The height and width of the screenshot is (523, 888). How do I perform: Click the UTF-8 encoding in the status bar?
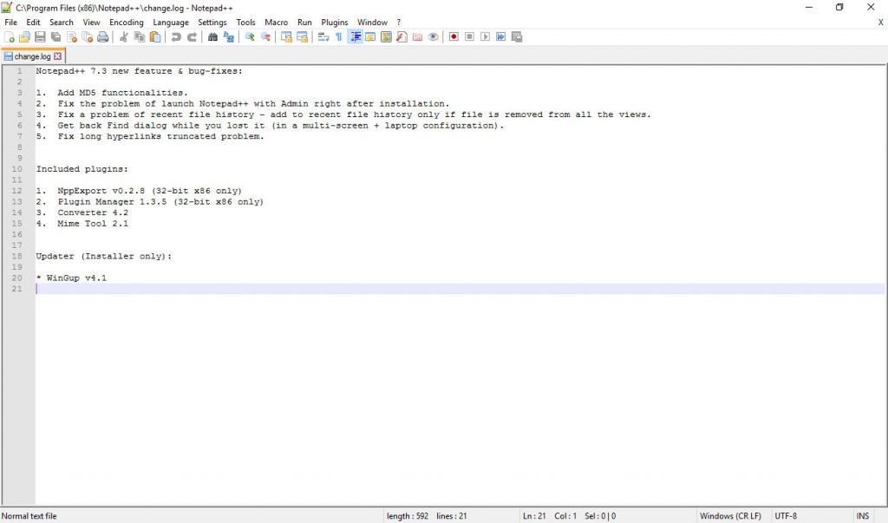786,515
